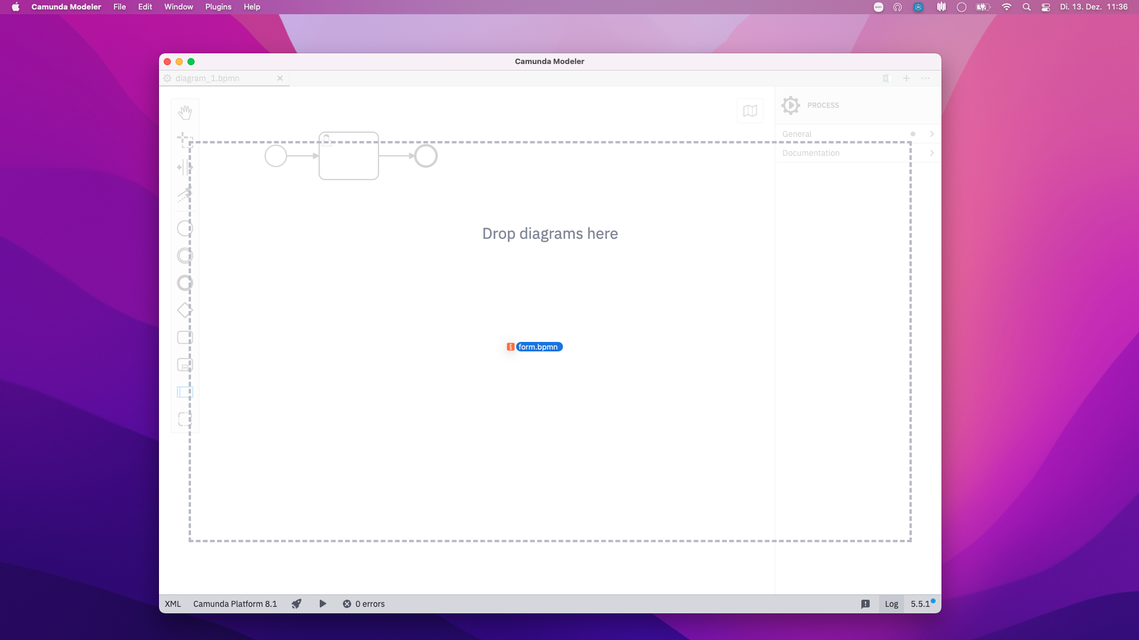Click the 0 errors indicator
The width and height of the screenshot is (1139, 640).
pos(364,604)
